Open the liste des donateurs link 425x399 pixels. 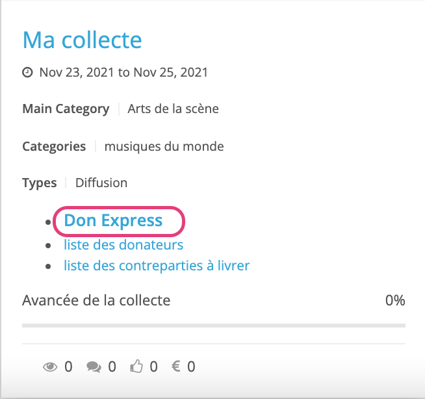123,245
